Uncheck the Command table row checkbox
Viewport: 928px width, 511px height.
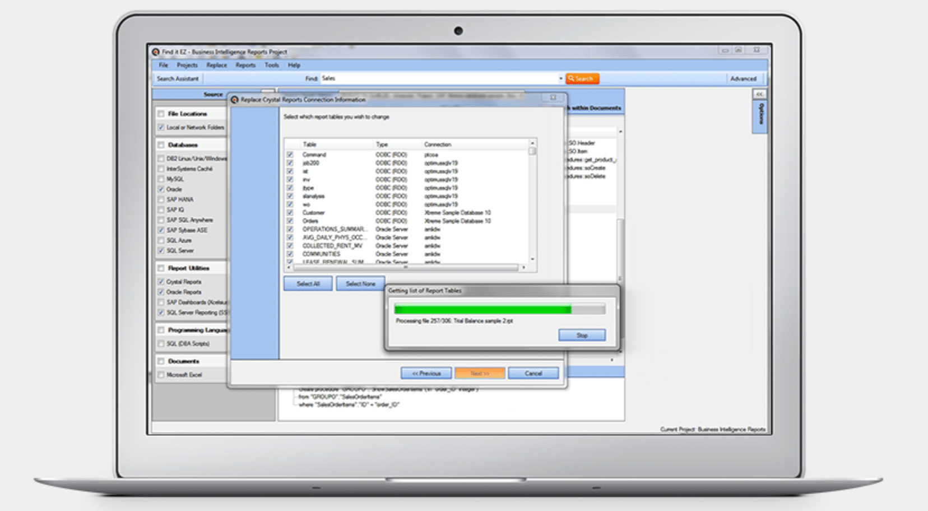[290, 155]
